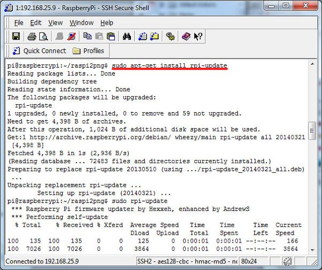Open the Edit menu
Screen dimensions: 322x270
coord(36,23)
